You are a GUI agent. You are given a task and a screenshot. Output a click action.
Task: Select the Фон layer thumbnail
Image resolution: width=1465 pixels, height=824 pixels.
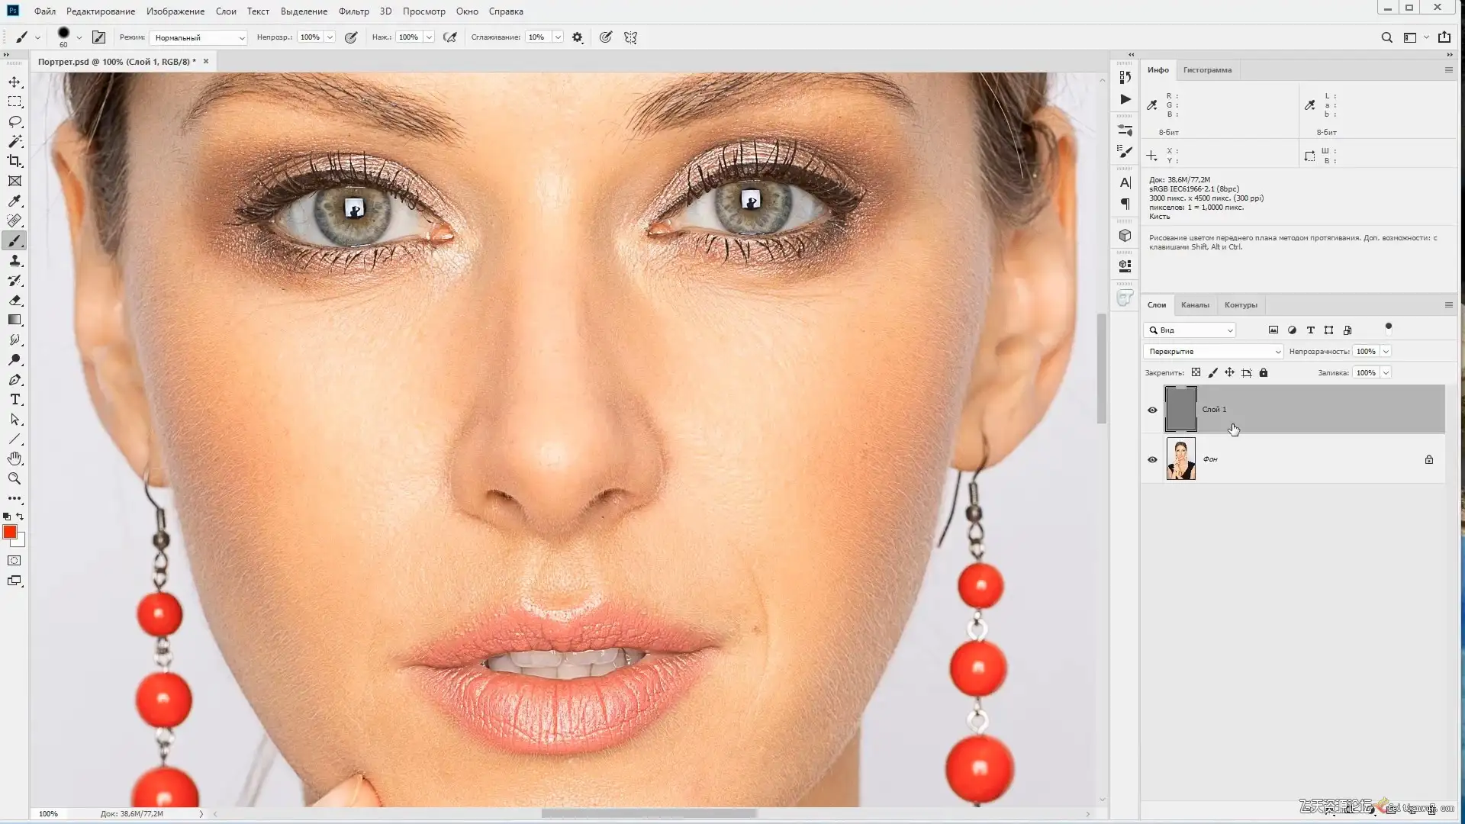pyautogui.click(x=1180, y=459)
